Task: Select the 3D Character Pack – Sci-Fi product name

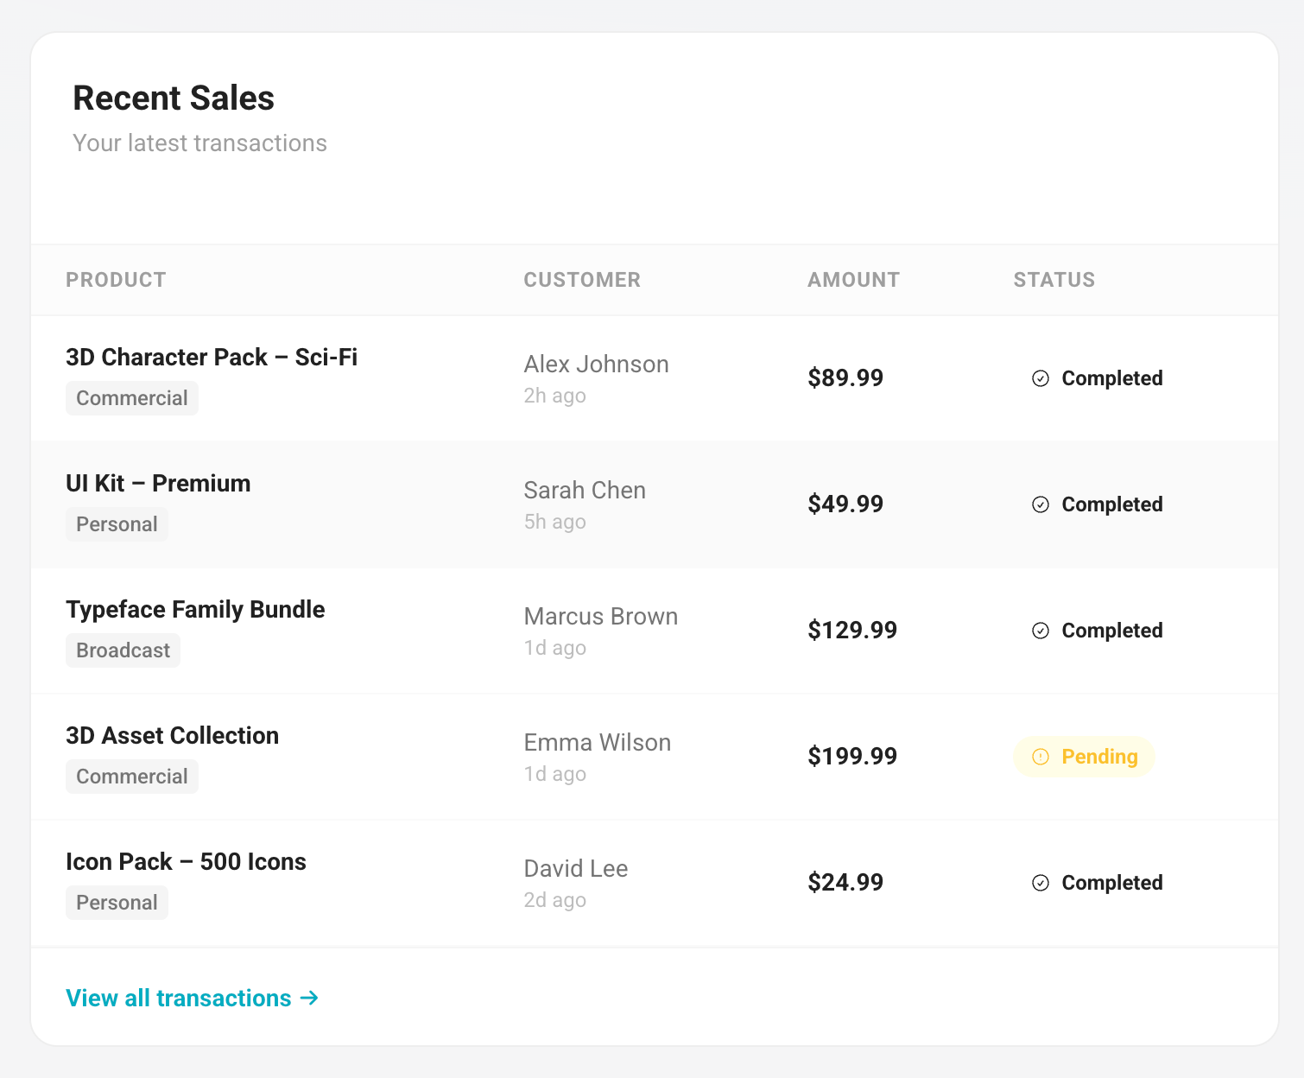Action: pos(212,358)
